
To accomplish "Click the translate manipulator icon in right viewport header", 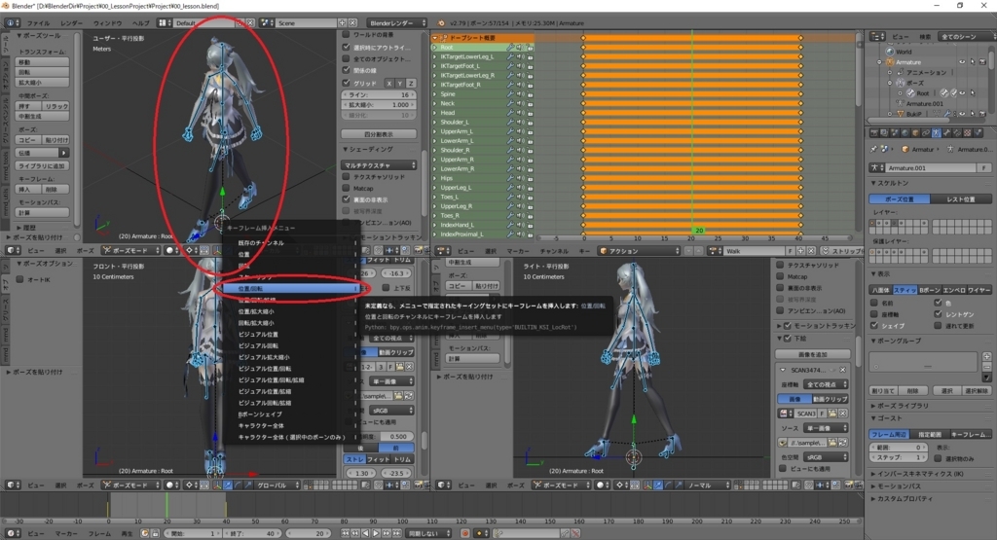I will click(x=657, y=486).
